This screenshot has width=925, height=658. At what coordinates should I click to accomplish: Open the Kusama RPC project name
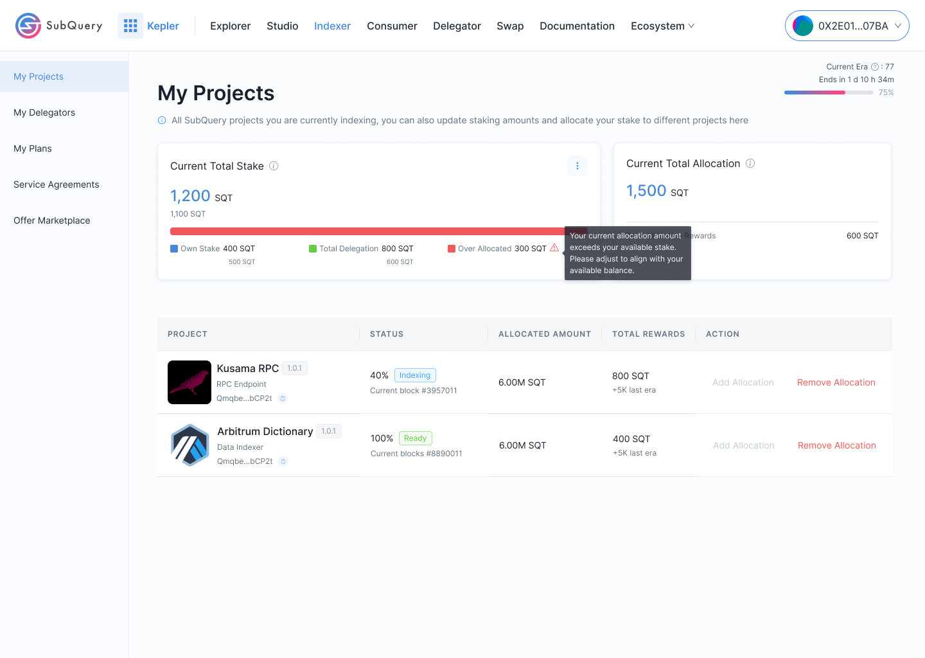click(x=248, y=368)
